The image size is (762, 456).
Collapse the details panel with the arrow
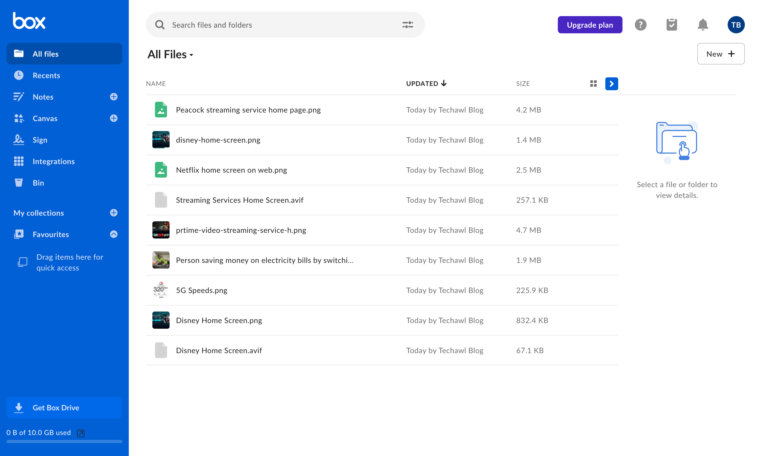[611, 84]
